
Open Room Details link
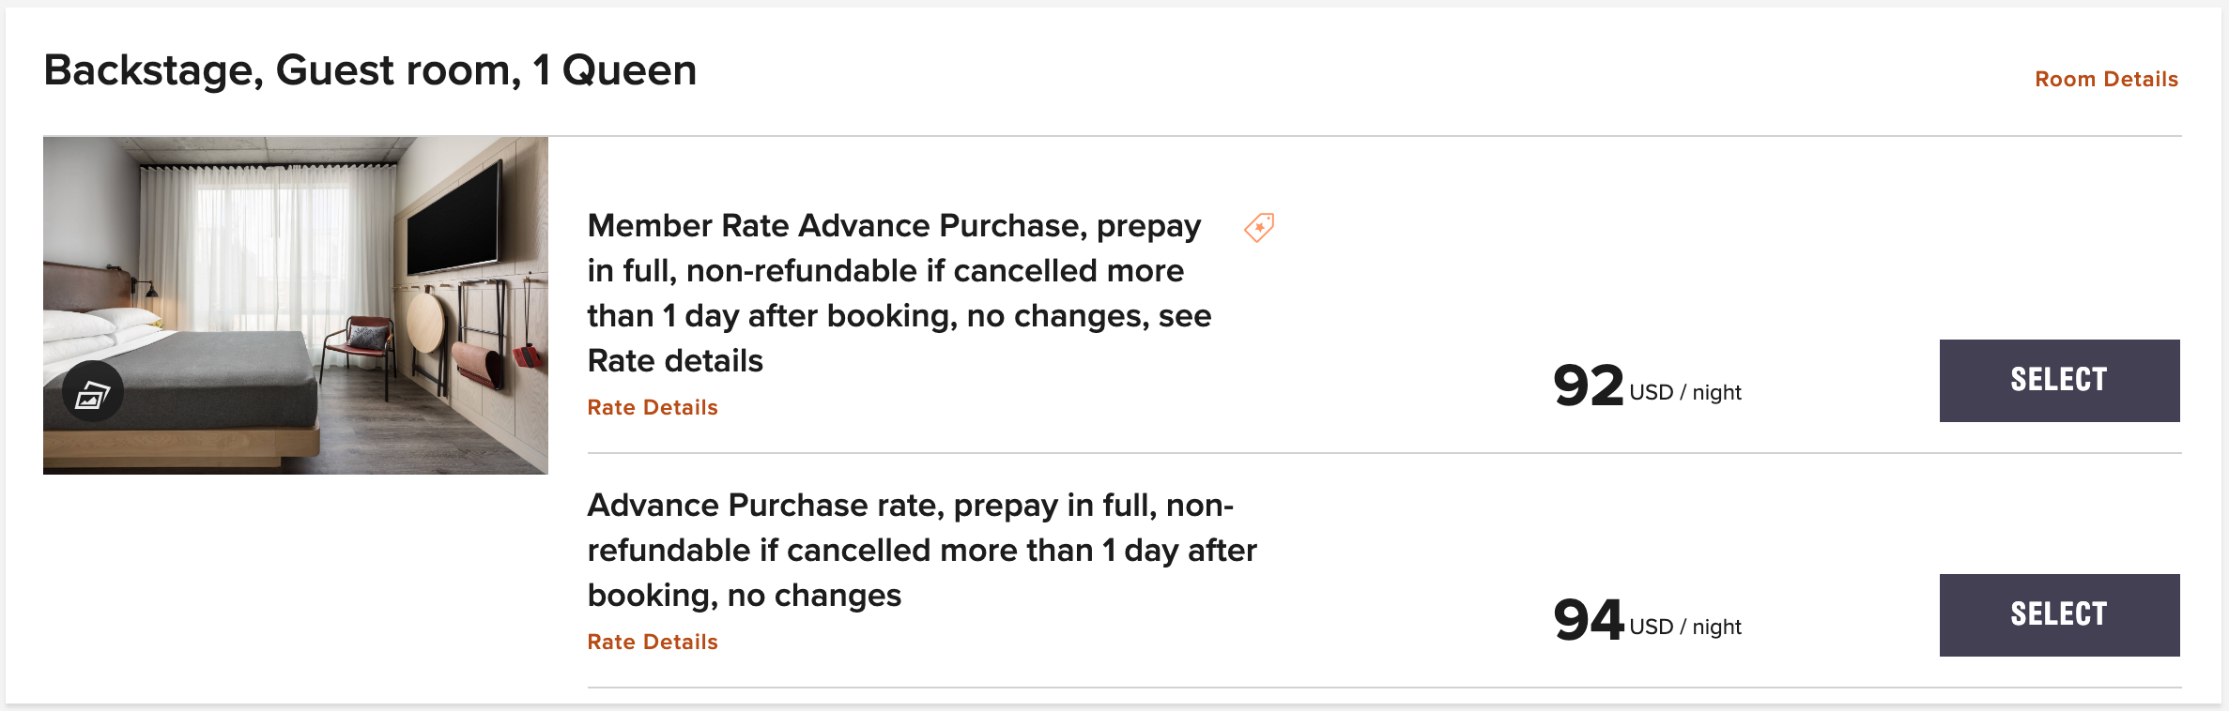[2106, 79]
